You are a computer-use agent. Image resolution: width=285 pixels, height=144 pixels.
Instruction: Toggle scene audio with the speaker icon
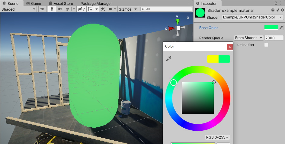[x=60, y=9]
